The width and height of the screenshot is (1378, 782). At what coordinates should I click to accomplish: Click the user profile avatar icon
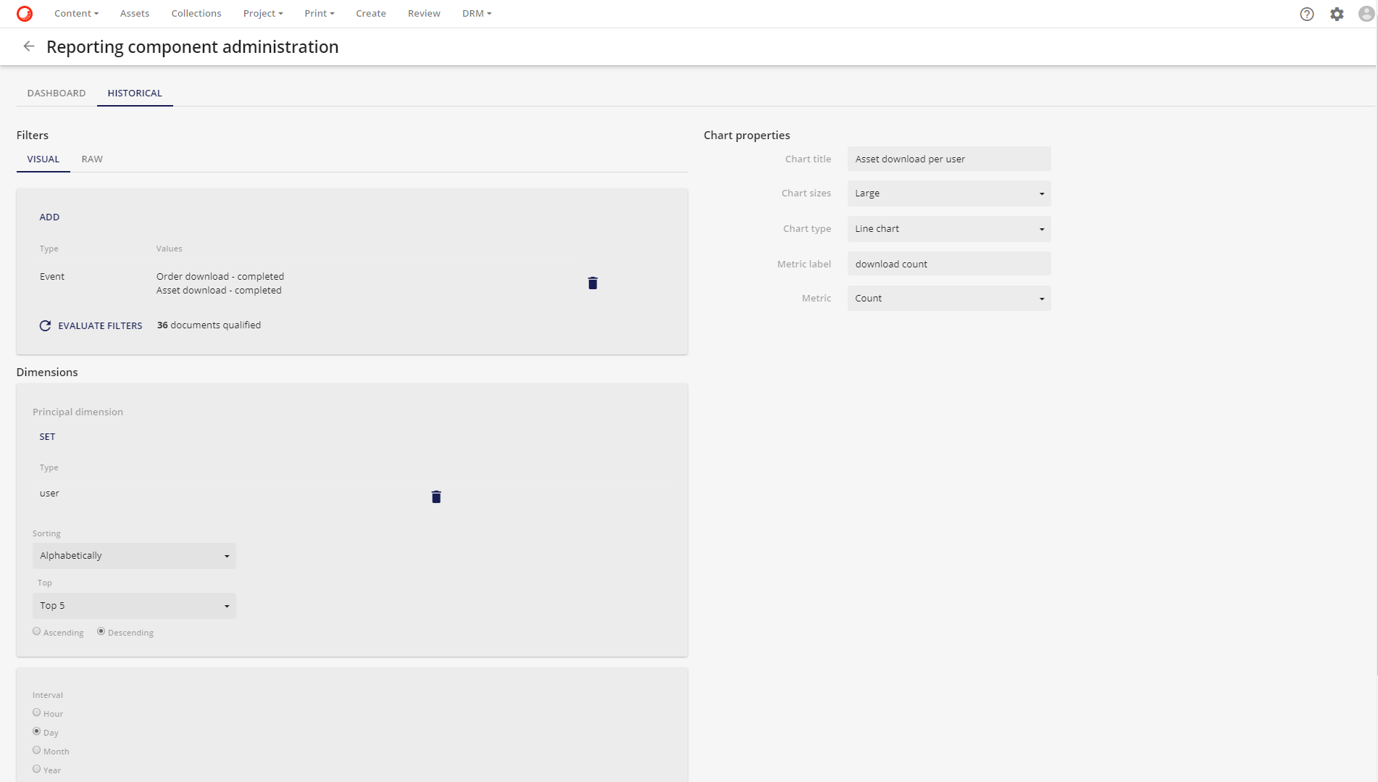(x=1366, y=14)
